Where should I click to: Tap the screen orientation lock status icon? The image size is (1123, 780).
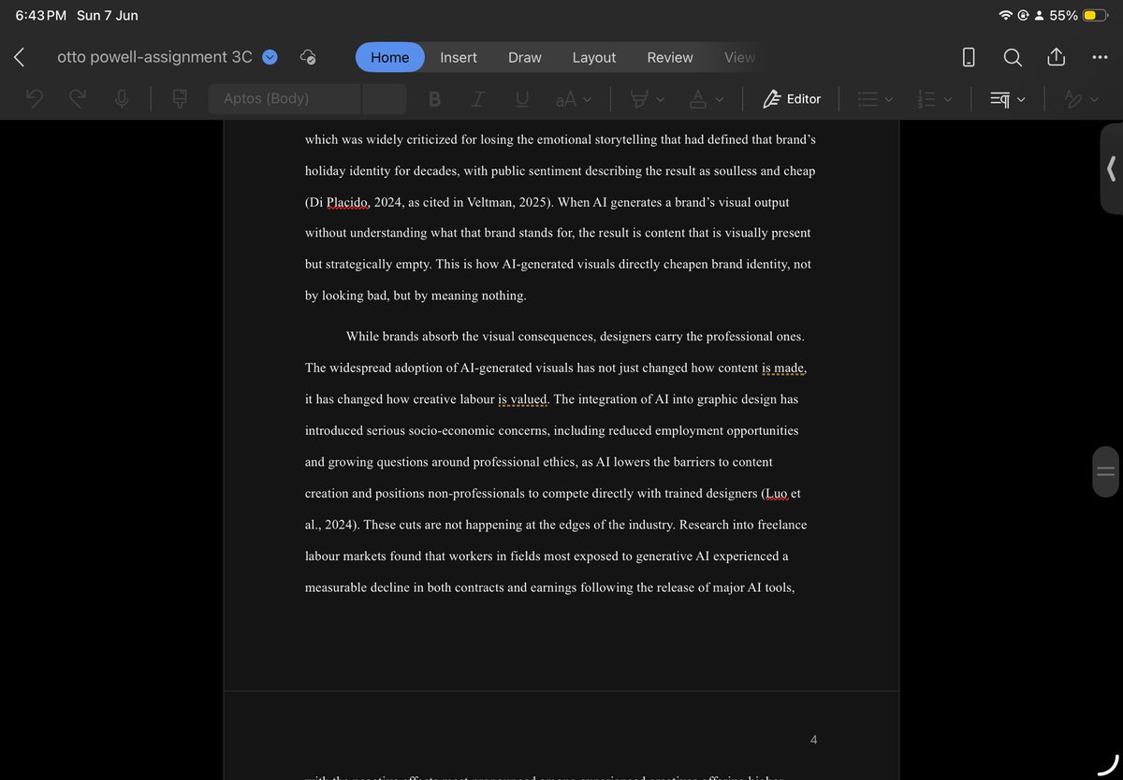1023,15
